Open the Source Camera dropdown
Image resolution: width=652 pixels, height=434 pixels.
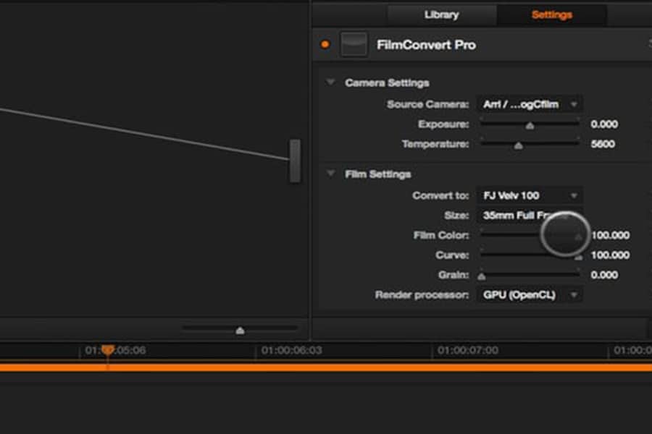coord(530,104)
